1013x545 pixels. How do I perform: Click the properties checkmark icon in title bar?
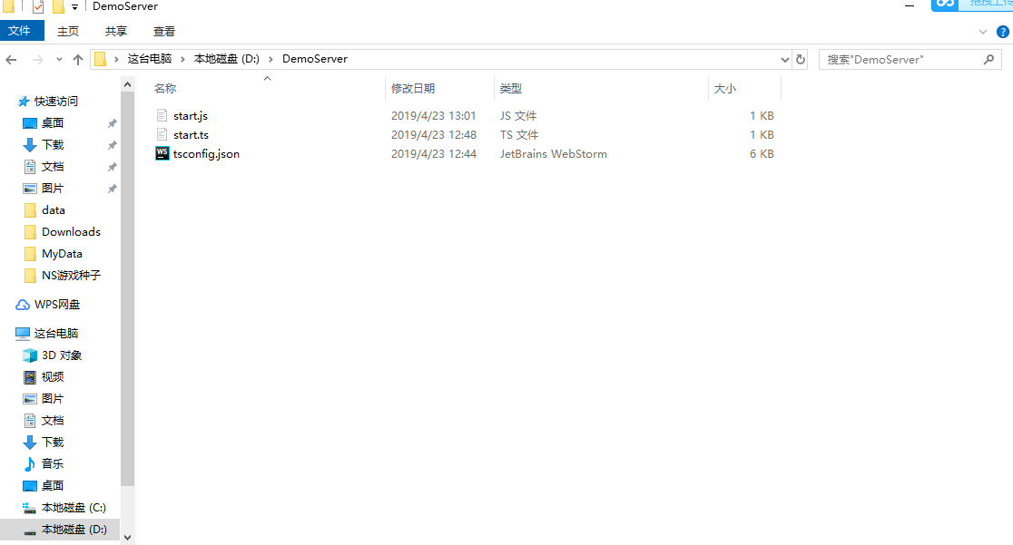pos(38,6)
